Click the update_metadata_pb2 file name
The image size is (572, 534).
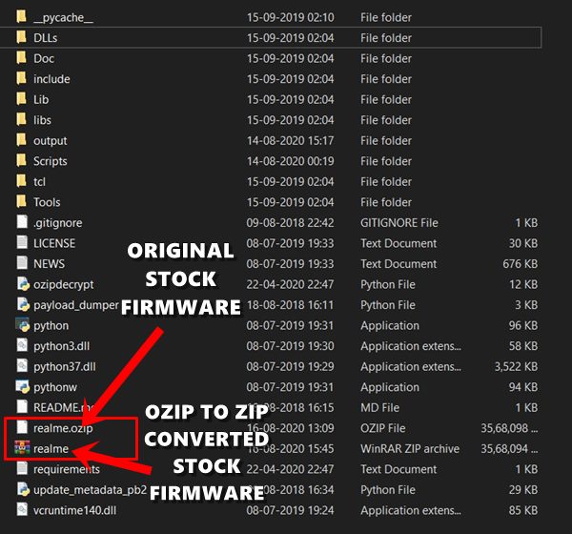pos(90,490)
